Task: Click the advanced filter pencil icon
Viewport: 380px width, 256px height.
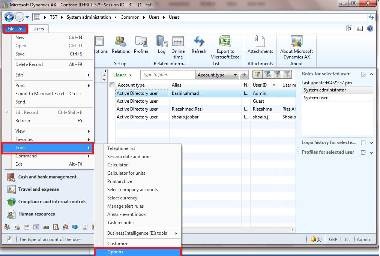Action: click(x=277, y=75)
